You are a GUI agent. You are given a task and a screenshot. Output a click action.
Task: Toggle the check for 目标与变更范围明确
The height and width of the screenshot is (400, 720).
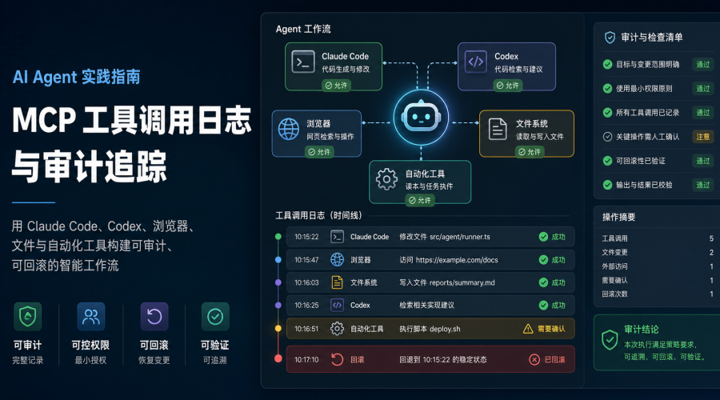[x=607, y=64]
